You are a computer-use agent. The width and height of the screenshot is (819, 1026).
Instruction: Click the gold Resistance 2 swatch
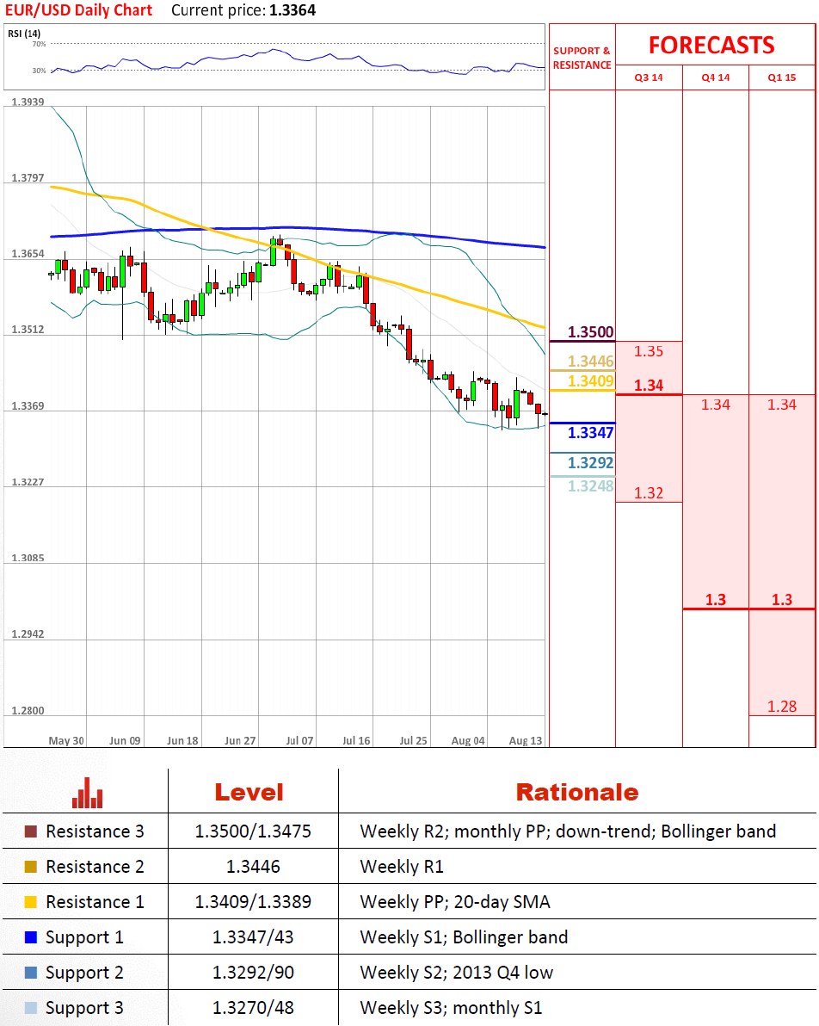click(31, 867)
